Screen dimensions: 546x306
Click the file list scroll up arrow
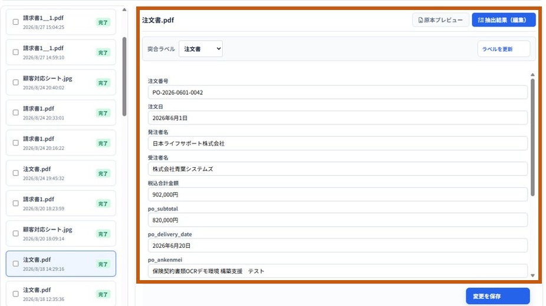[x=124, y=10]
